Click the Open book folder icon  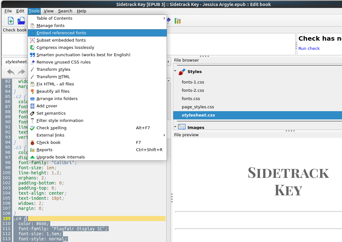point(21,21)
